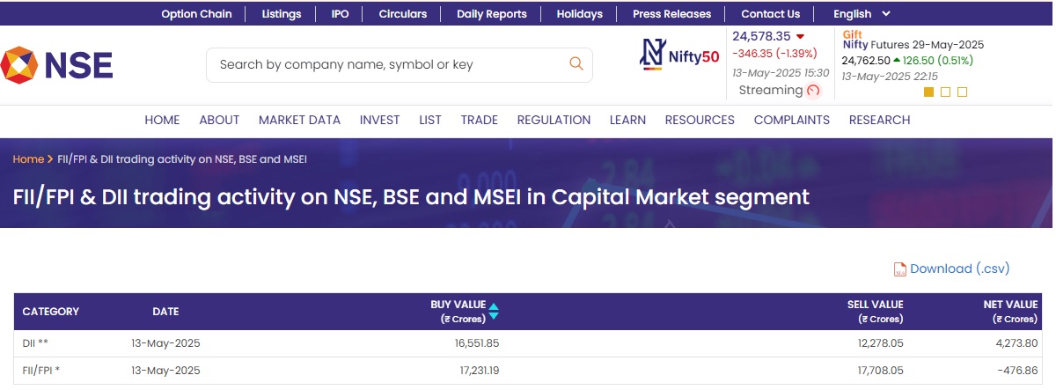Screen dimensions: 1056x390
Task: Click the CATEGORY column header
Action: [x=51, y=312]
